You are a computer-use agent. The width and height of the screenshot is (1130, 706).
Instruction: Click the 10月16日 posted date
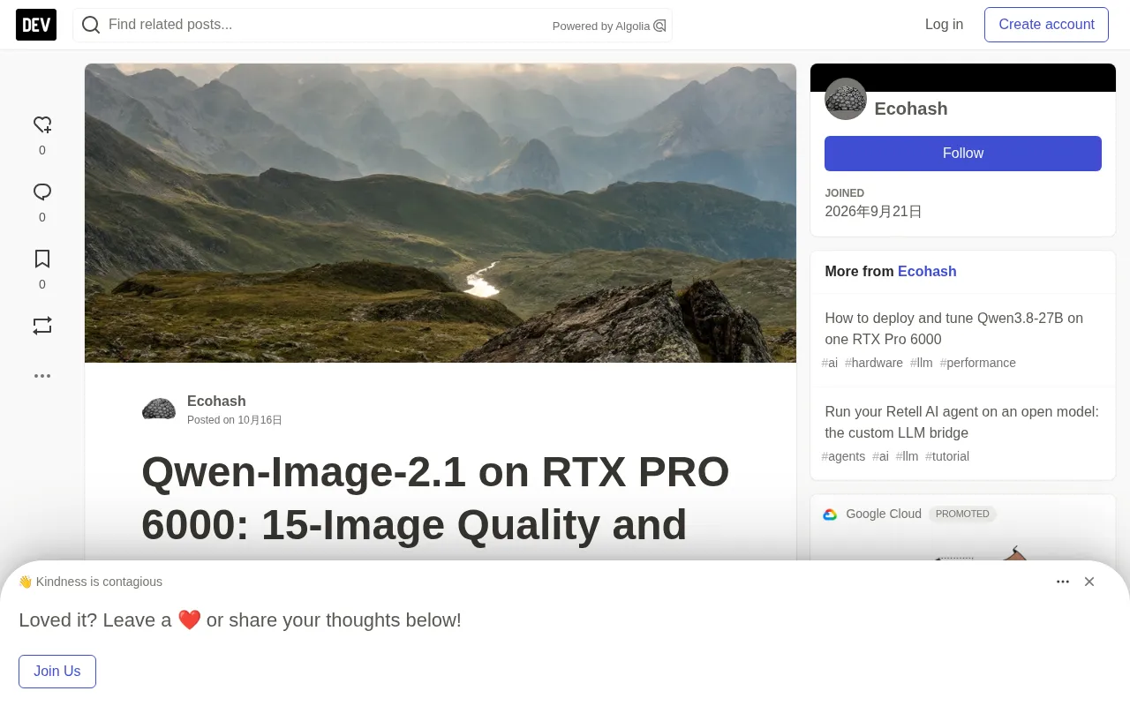coord(260,420)
